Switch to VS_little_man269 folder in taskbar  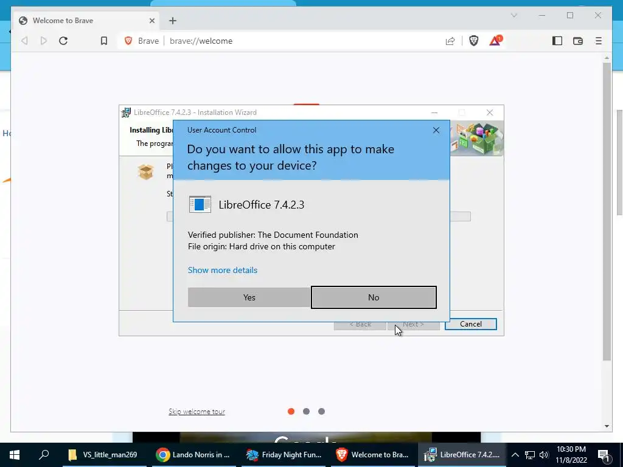click(104, 455)
